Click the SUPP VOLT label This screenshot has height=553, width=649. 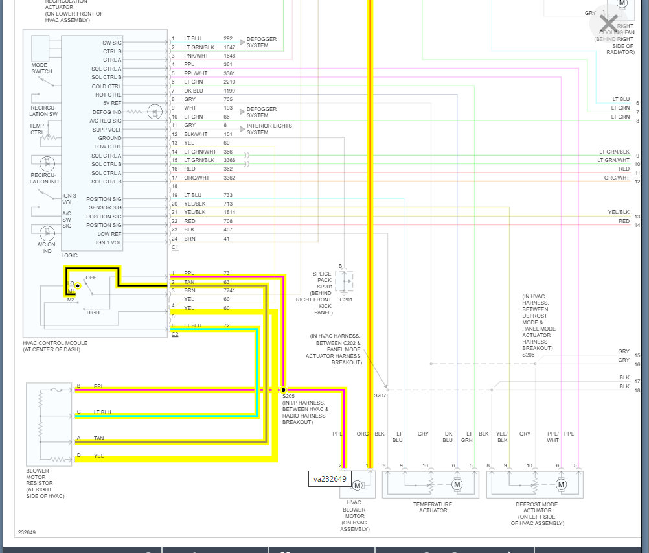pos(107,130)
